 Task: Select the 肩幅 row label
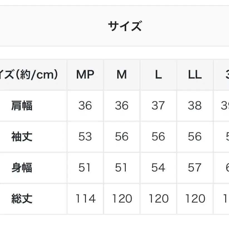click(22, 106)
